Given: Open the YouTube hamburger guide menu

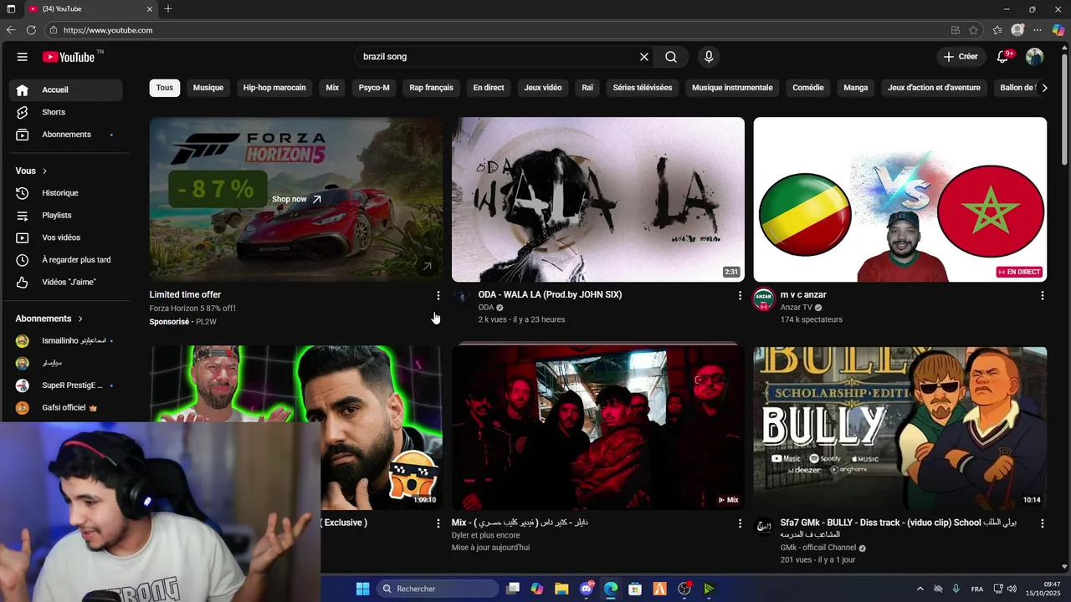Looking at the screenshot, I should [x=23, y=57].
